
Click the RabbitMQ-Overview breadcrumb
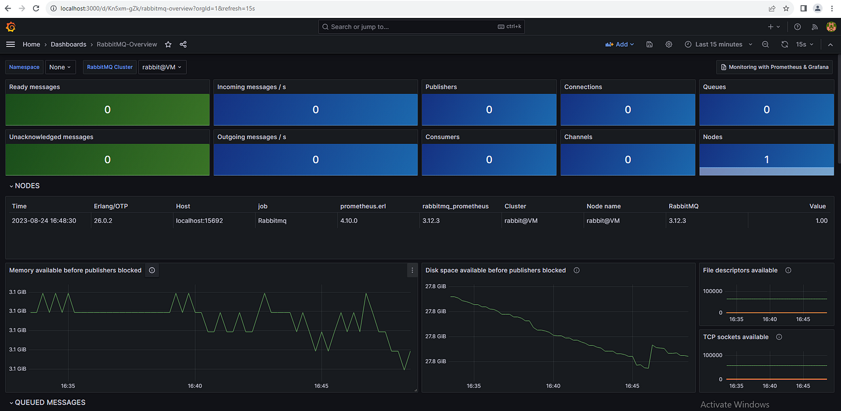127,44
